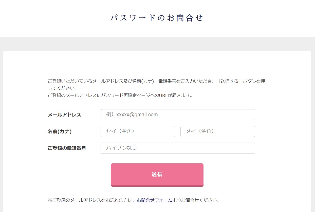The height and width of the screenshot is (212, 315).
Task: Click the メールアドレス input field
Action: pyautogui.click(x=178, y=115)
